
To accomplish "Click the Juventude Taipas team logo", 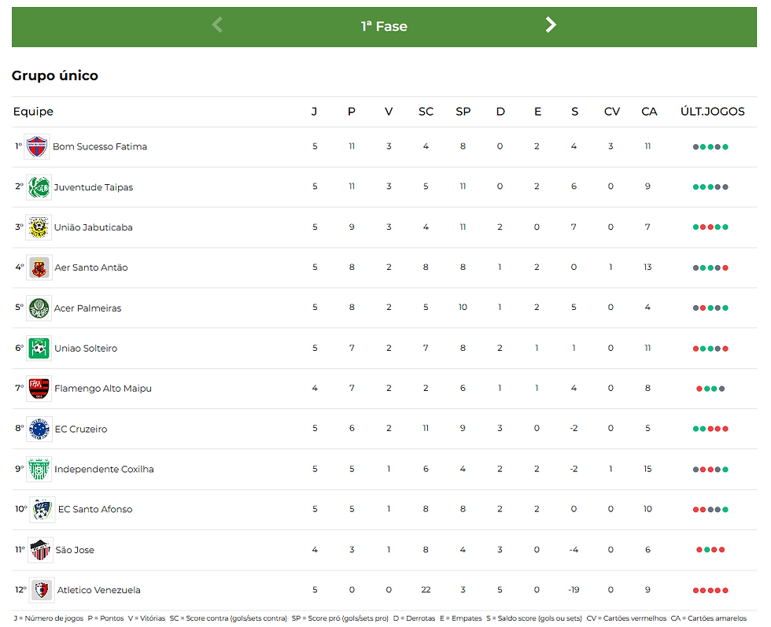I will click(39, 187).
